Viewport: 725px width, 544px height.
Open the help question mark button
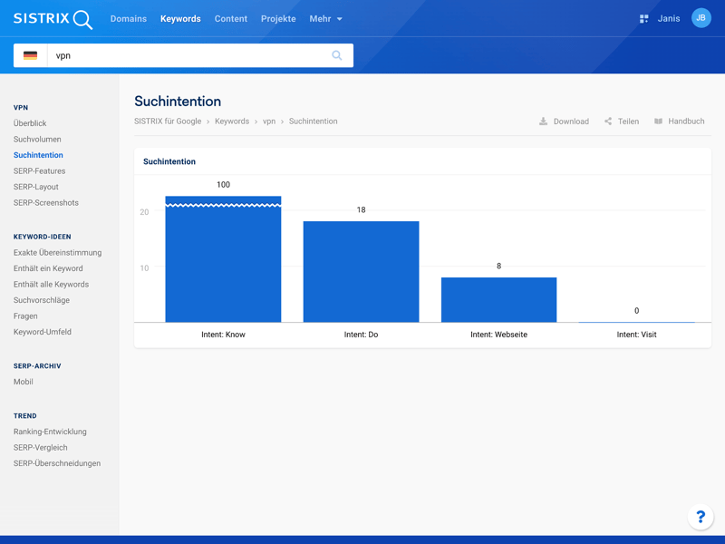pos(700,517)
